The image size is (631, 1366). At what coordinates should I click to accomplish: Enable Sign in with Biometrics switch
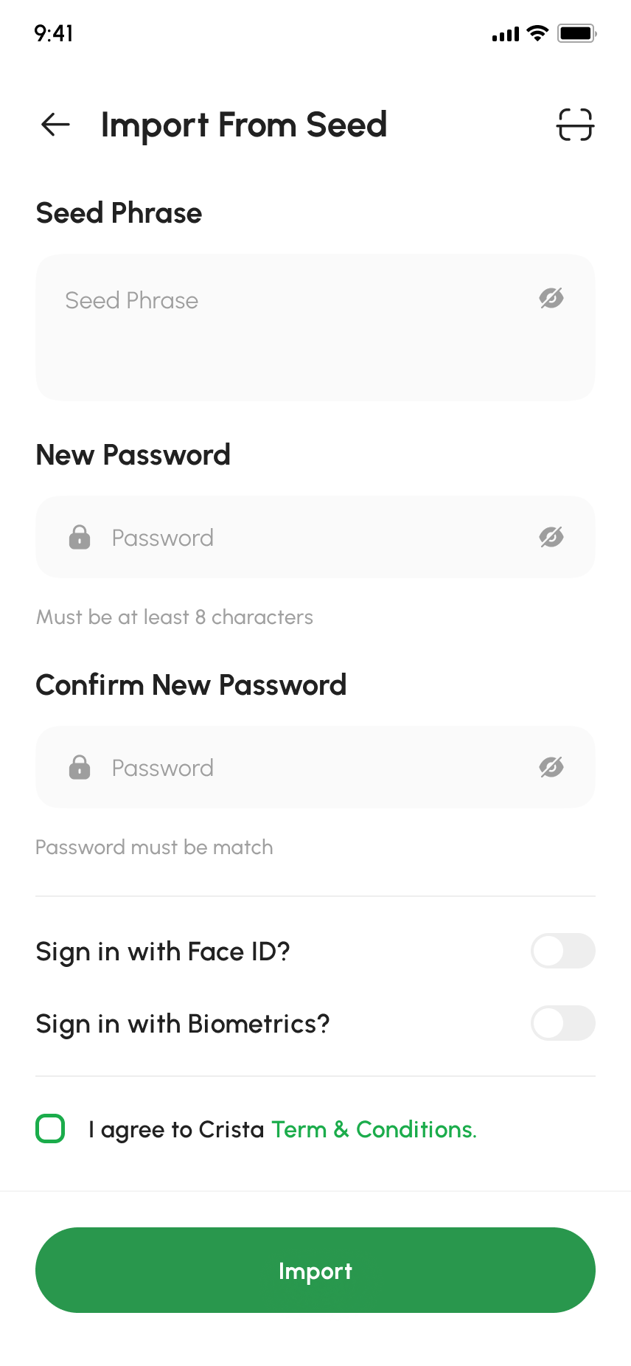pyautogui.click(x=562, y=1023)
